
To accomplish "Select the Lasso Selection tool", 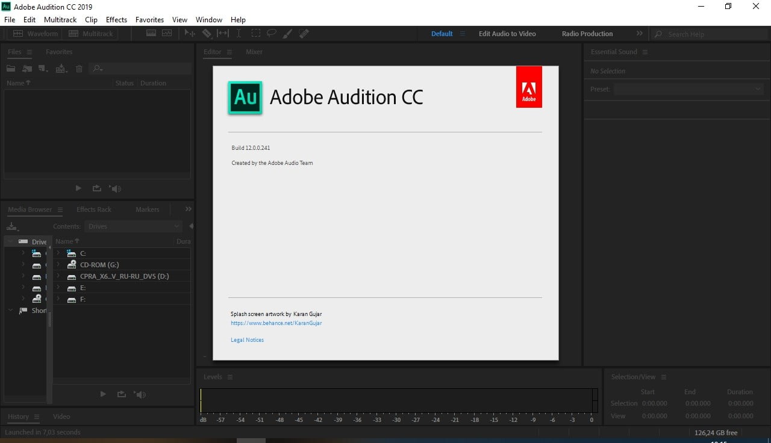I will pos(272,34).
